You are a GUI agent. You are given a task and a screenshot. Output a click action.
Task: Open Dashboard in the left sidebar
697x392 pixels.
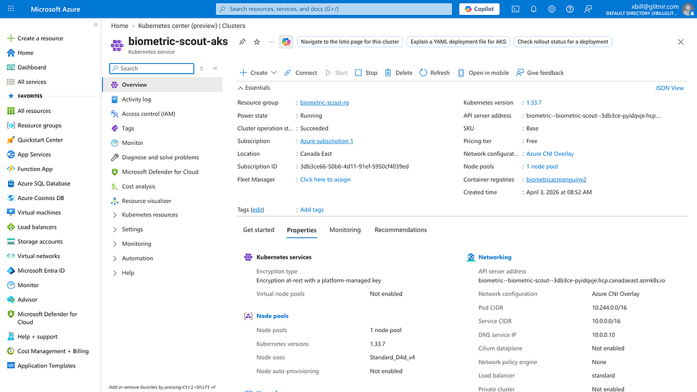(31, 67)
